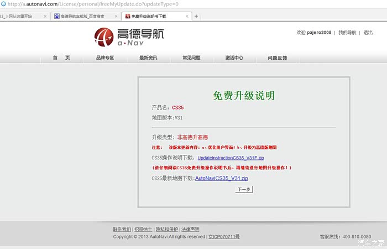Click the address bar site icon
387x249 pixels.
tap(3, 4)
